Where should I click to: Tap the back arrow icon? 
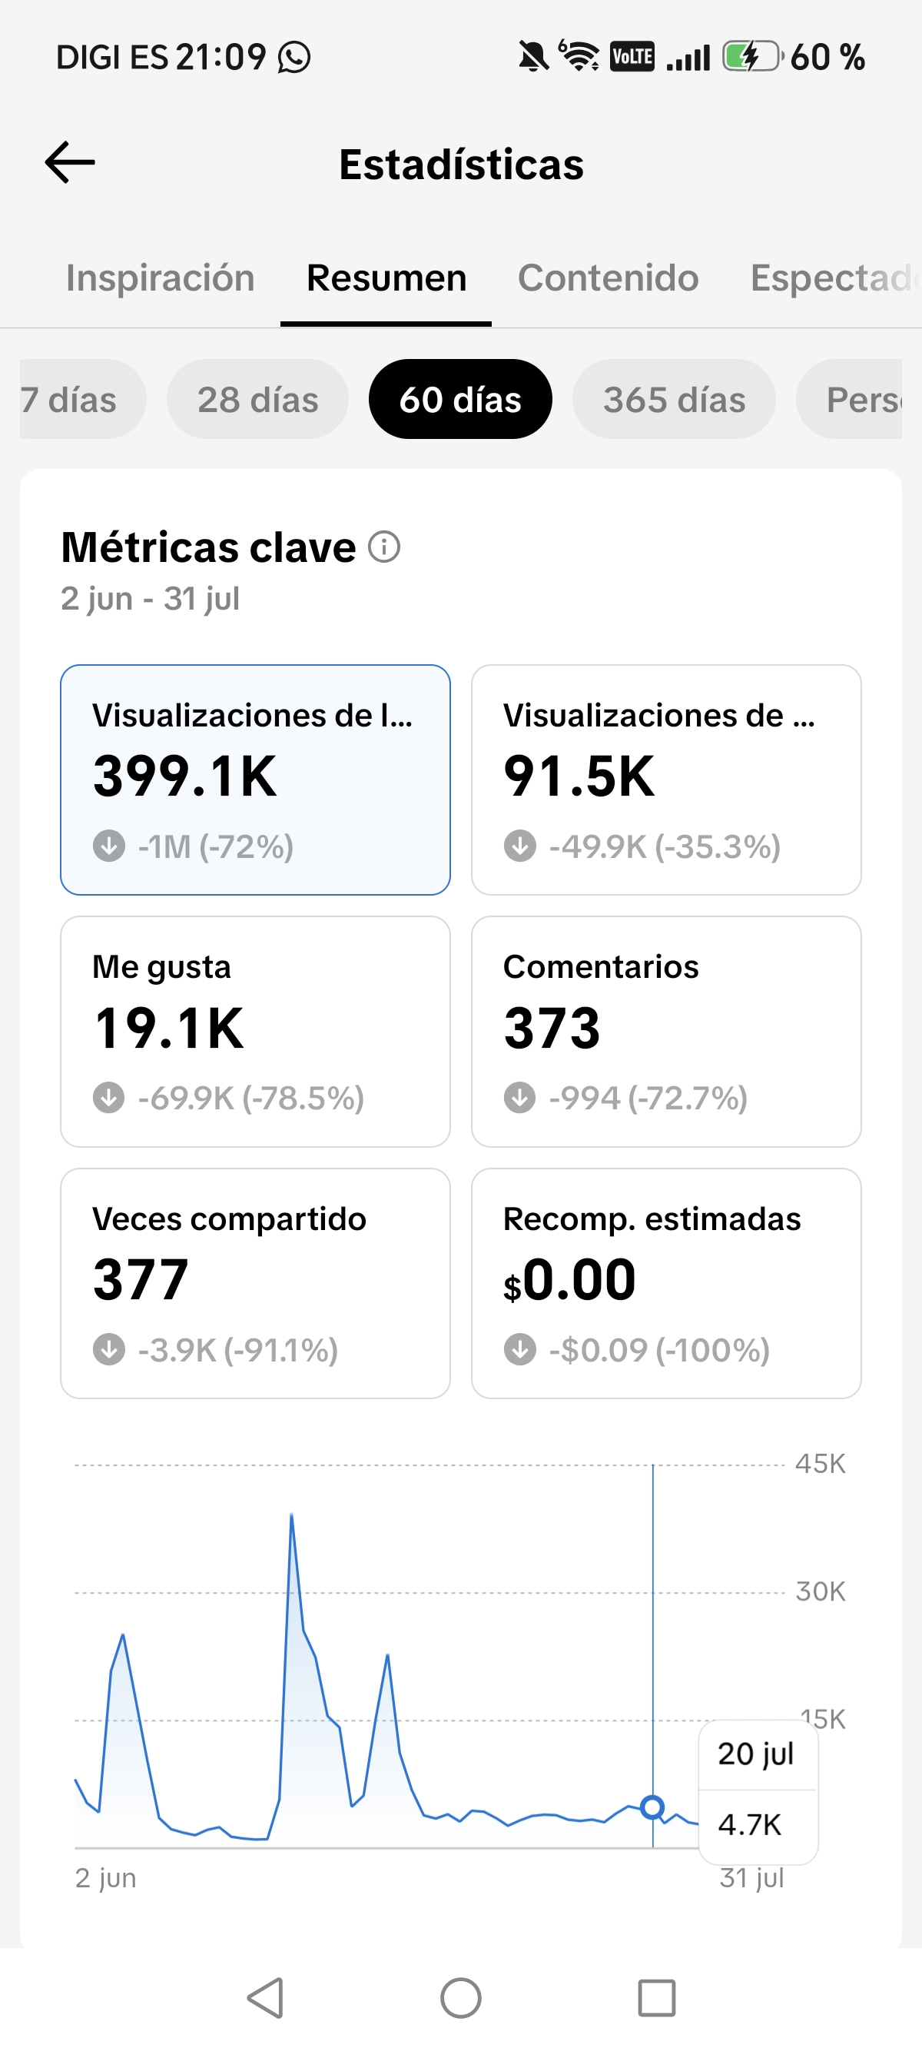70,162
